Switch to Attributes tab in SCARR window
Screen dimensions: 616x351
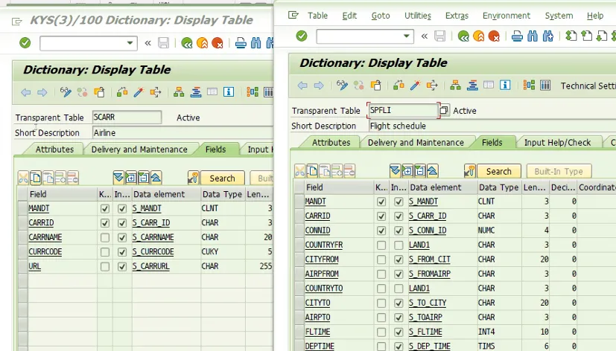coord(54,149)
